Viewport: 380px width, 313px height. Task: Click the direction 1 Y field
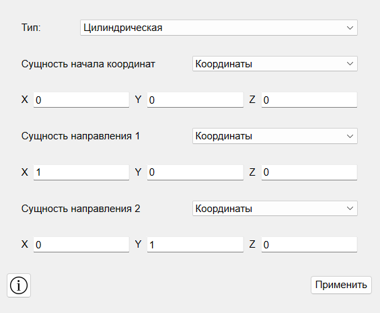pos(195,172)
